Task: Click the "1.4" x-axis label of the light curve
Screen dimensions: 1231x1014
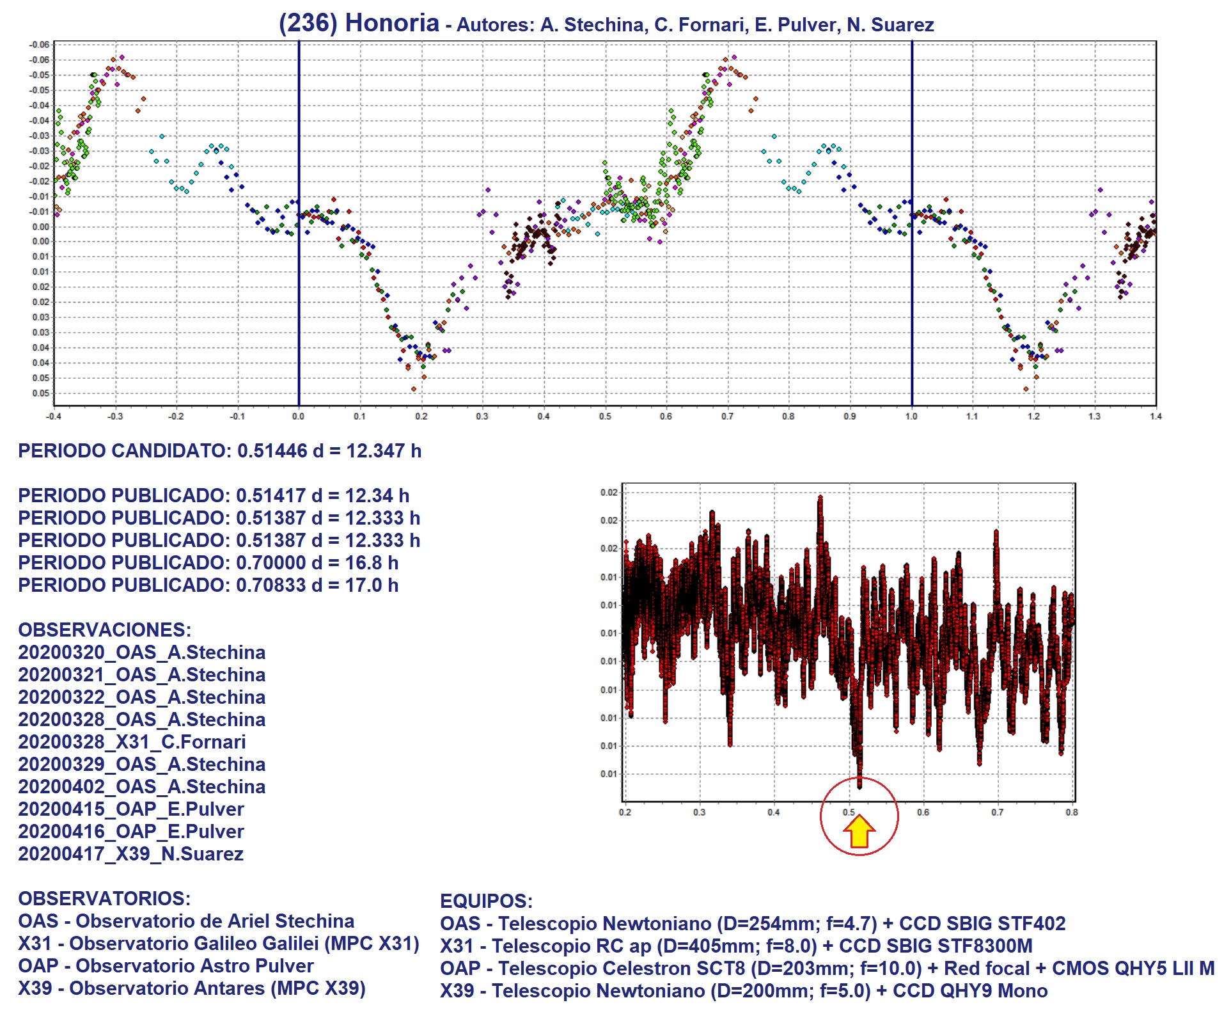Action: [1156, 416]
